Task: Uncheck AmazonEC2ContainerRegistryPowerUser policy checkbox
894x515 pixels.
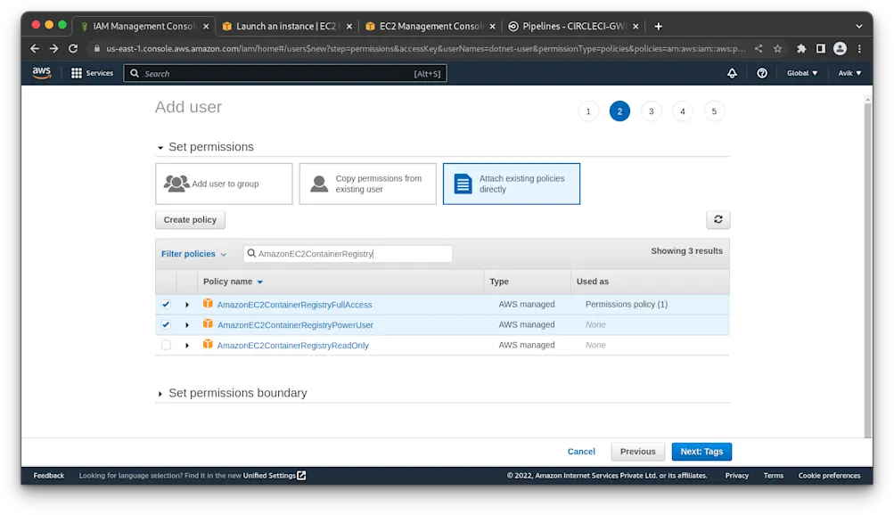Action: click(166, 324)
